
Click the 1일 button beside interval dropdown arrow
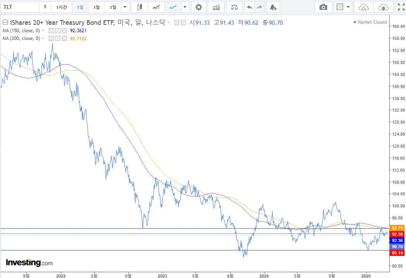click(x=113, y=7)
